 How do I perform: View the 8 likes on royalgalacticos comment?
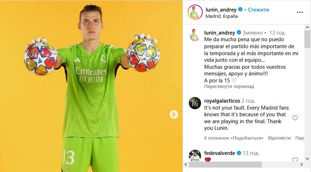[234, 138]
